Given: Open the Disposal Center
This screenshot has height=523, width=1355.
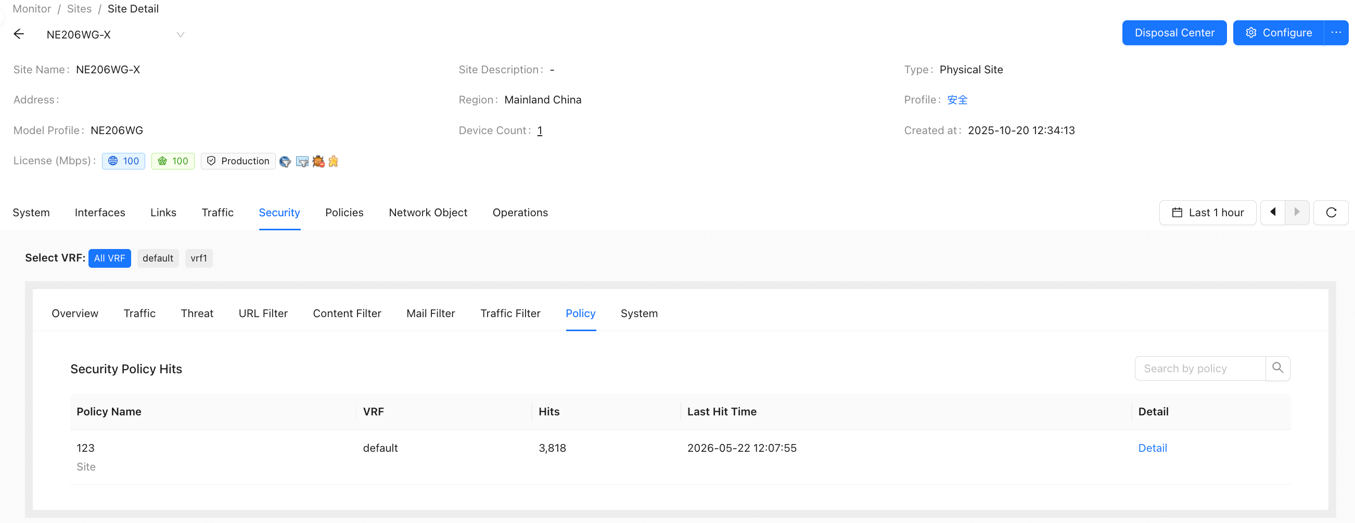Looking at the screenshot, I should [1174, 33].
